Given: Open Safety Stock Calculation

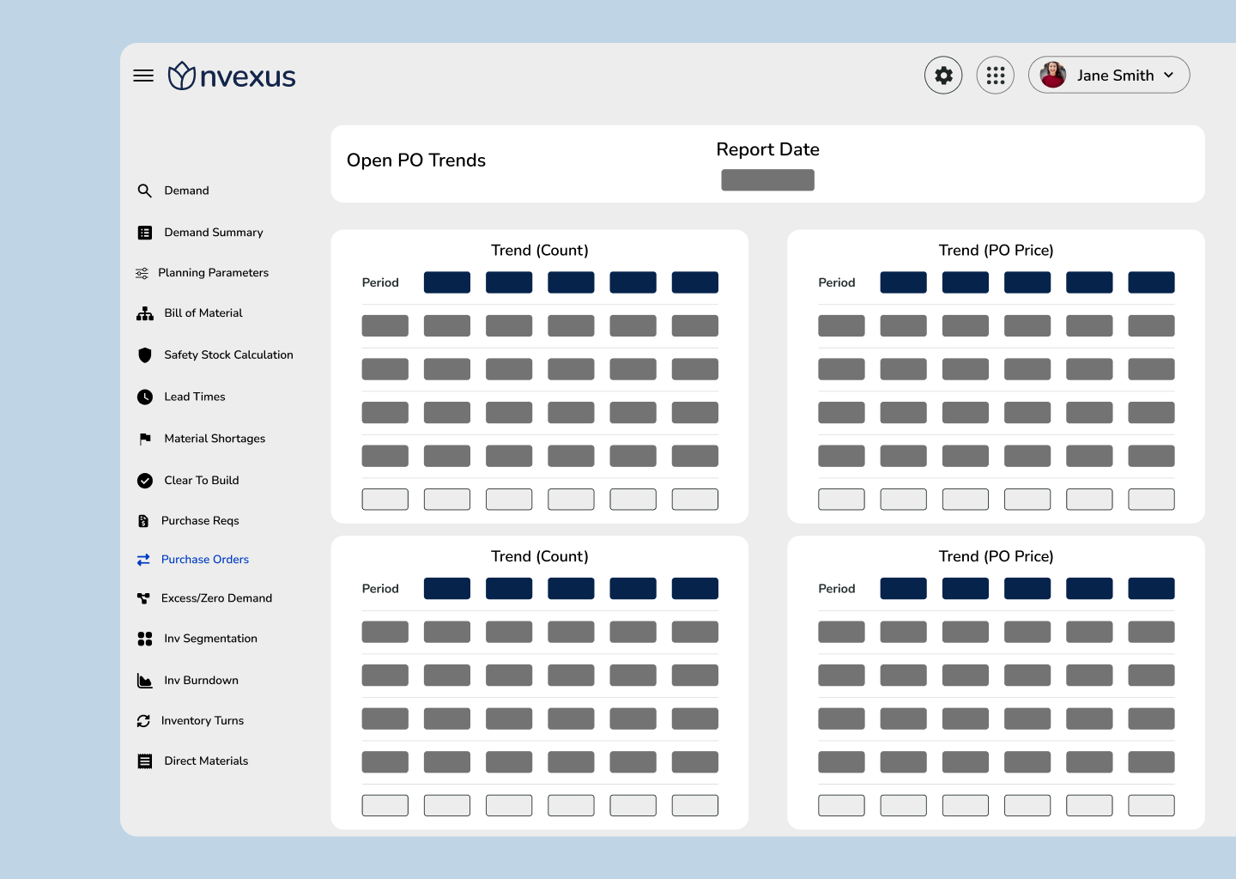Looking at the screenshot, I should pyautogui.click(x=228, y=355).
